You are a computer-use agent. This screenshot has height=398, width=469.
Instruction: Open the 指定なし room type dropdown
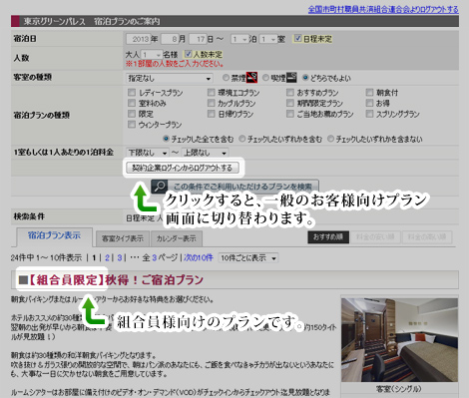point(170,78)
